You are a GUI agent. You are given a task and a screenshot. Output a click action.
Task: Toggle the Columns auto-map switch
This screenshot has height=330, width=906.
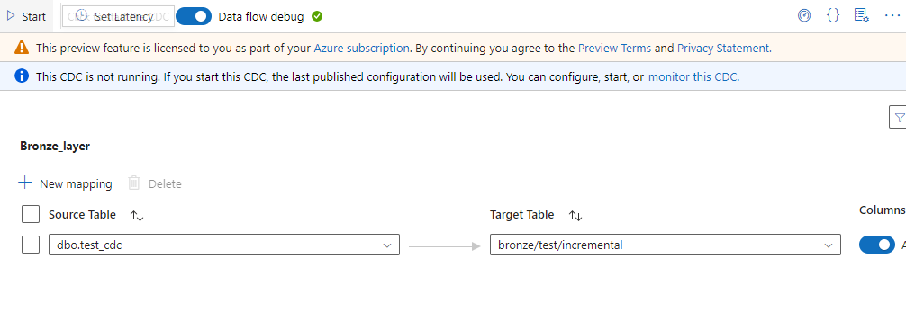tap(876, 245)
